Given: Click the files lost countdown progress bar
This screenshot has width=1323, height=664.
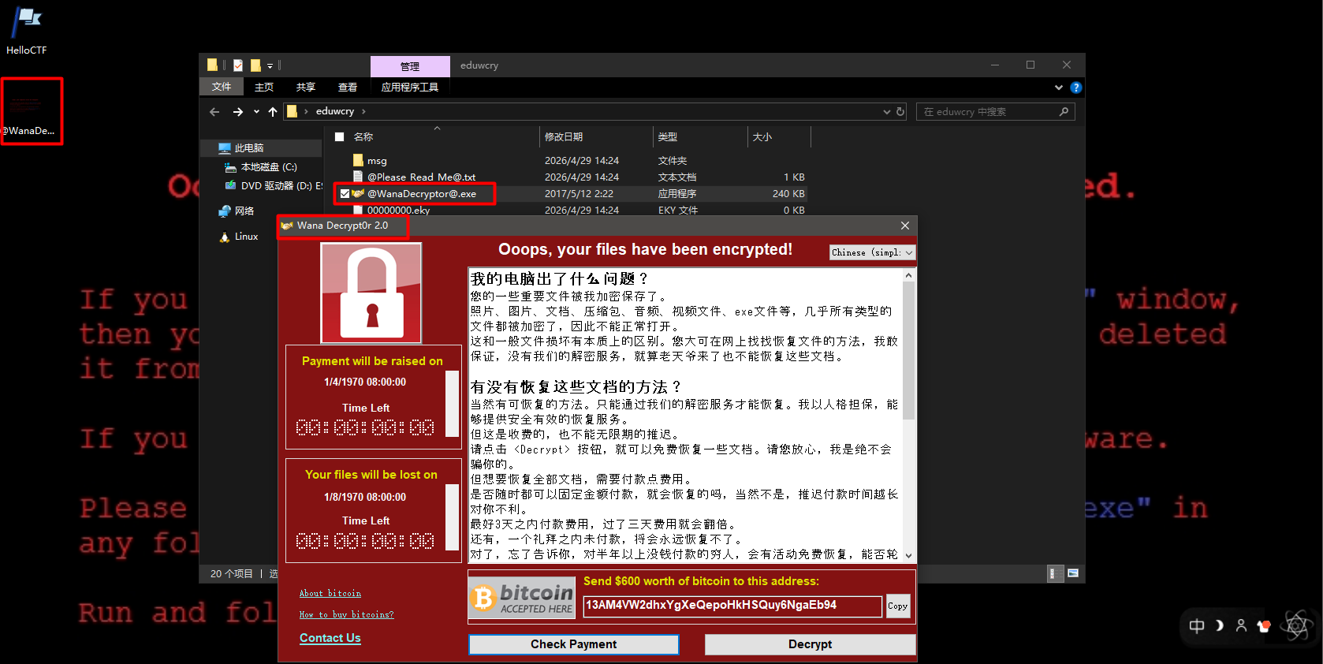Looking at the screenshot, I should pos(453,517).
